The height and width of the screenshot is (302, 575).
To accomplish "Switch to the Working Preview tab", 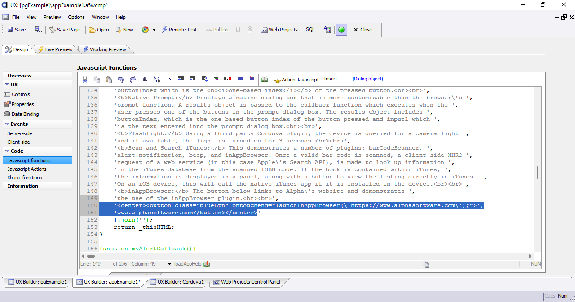I will click(104, 49).
